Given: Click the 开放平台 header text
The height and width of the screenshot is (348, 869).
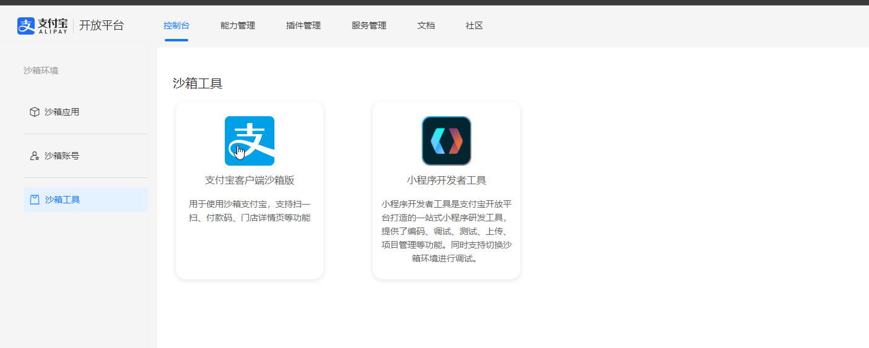Looking at the screenshot, I should click(x=102, y=25).
